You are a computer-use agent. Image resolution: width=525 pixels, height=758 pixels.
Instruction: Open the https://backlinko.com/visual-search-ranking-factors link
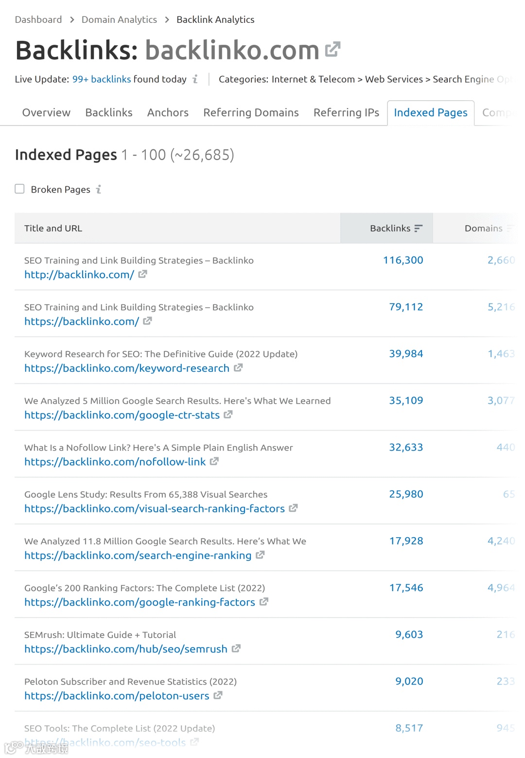point(155,508)
